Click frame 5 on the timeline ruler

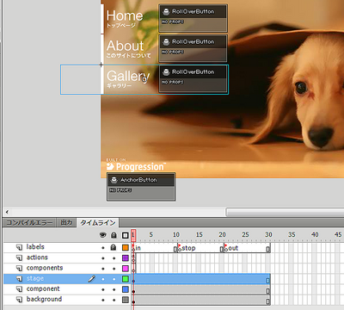[x=151, y=235]
